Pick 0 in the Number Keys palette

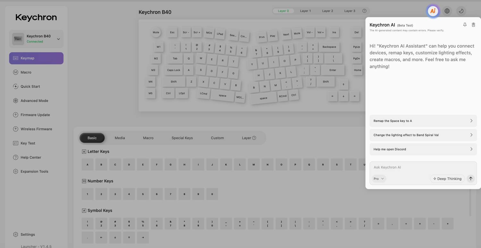212,194
